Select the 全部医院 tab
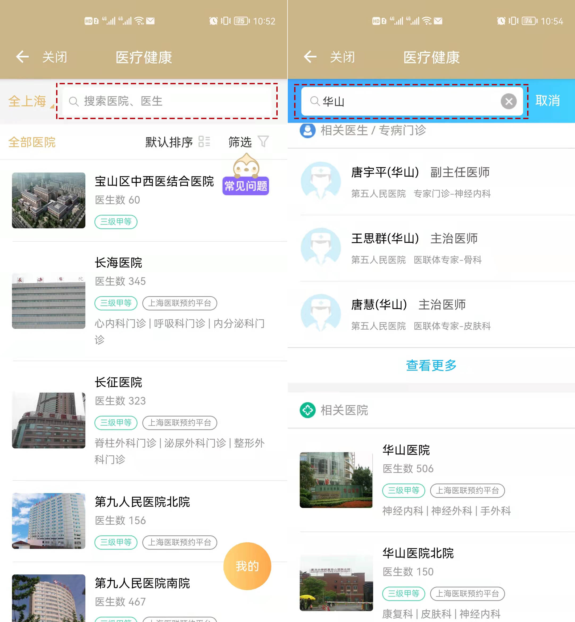575x622 pixels. pos(32,142)
